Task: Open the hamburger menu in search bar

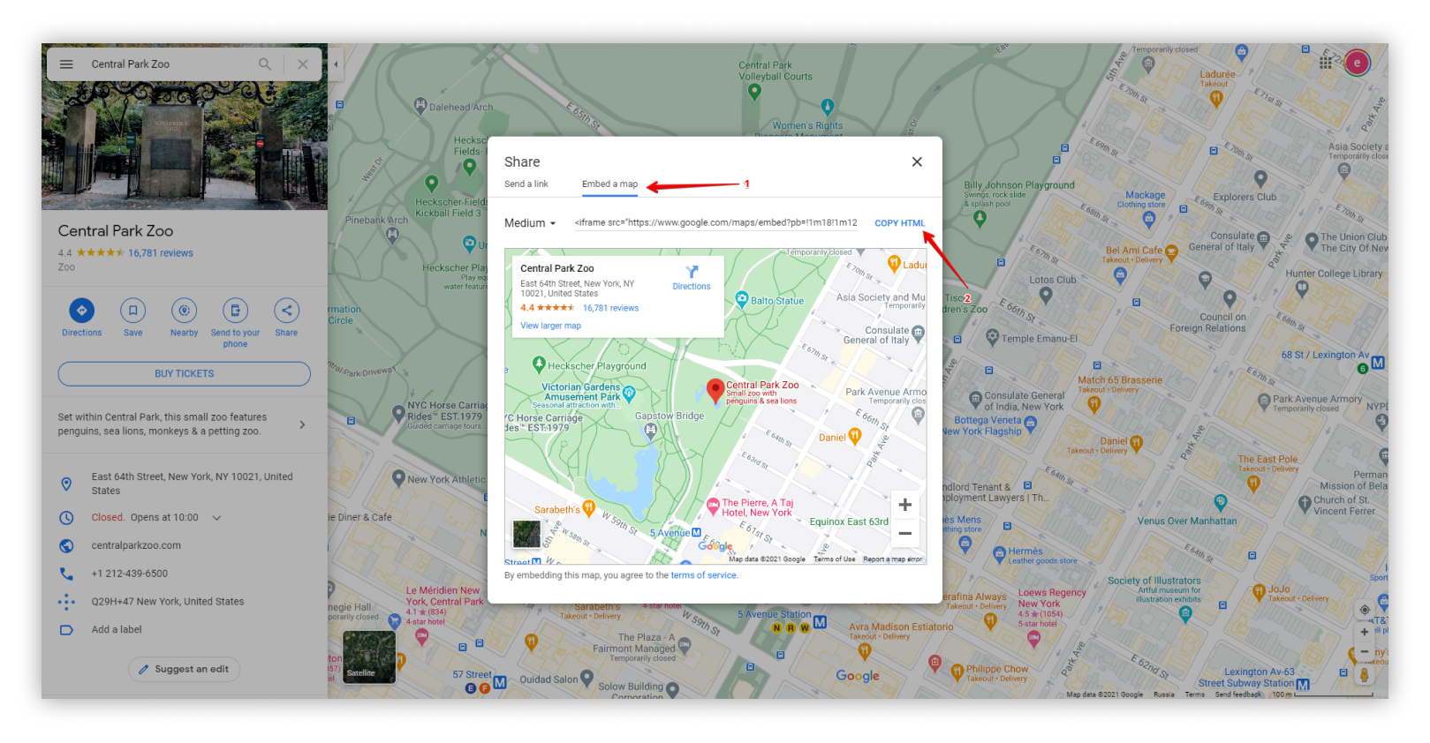Action: (x=66, y=64)
